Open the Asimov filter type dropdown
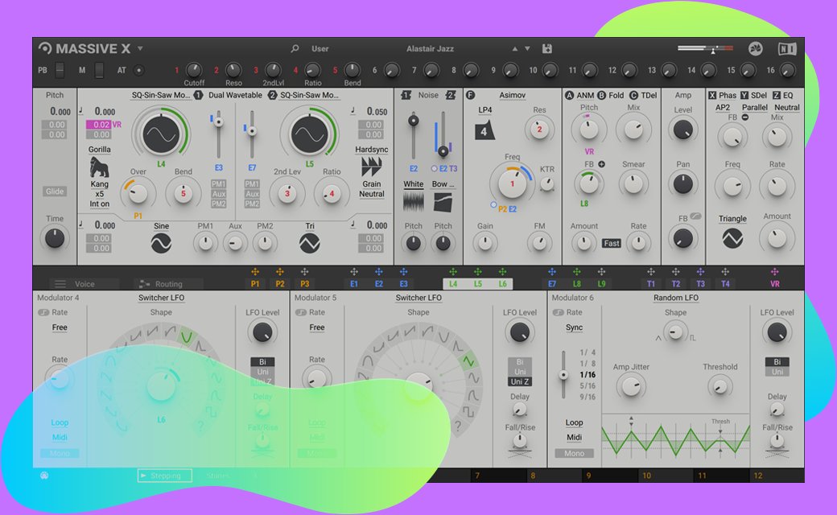This screenshot has height=515, width=837. coord(512,95)
